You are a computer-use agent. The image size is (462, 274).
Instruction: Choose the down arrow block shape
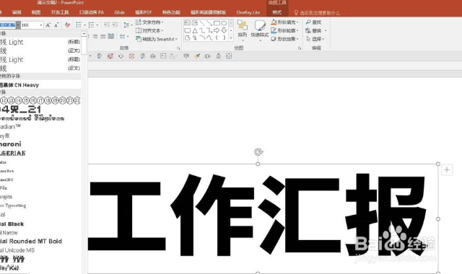pyautogui.click(x=224, y=30)
